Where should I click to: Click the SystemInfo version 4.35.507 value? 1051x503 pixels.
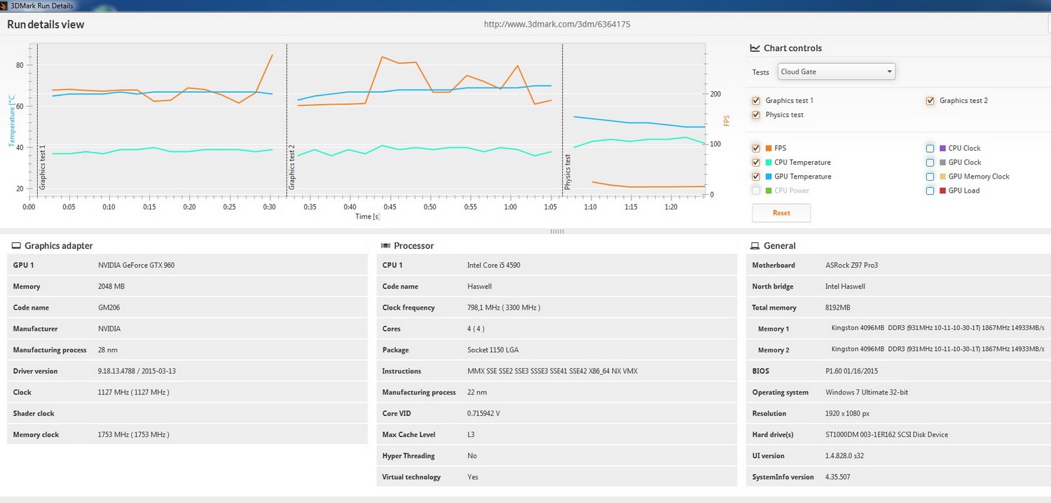[838, 477]
